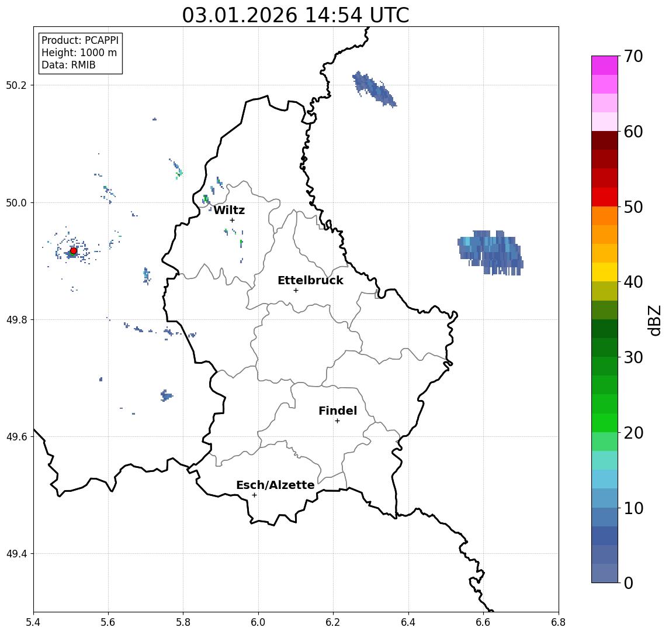Click the dark maroon colorbar swatch below 60
Screen dimensions: 669x634
(x=605, y=140)
